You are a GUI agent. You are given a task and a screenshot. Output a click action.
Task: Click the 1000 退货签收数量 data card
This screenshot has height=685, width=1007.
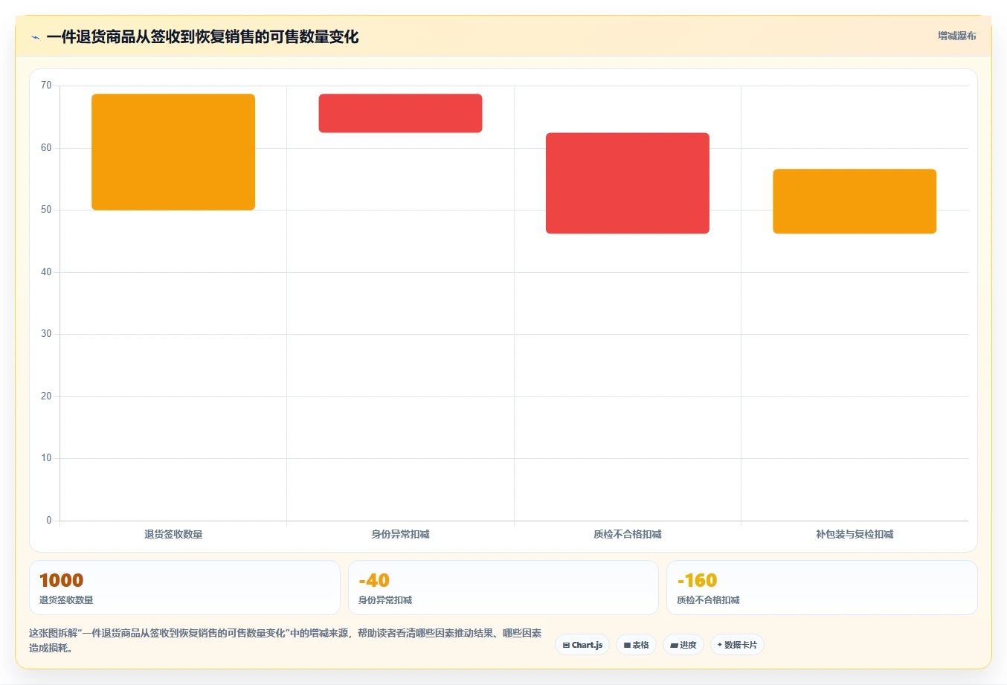point(184,588)
